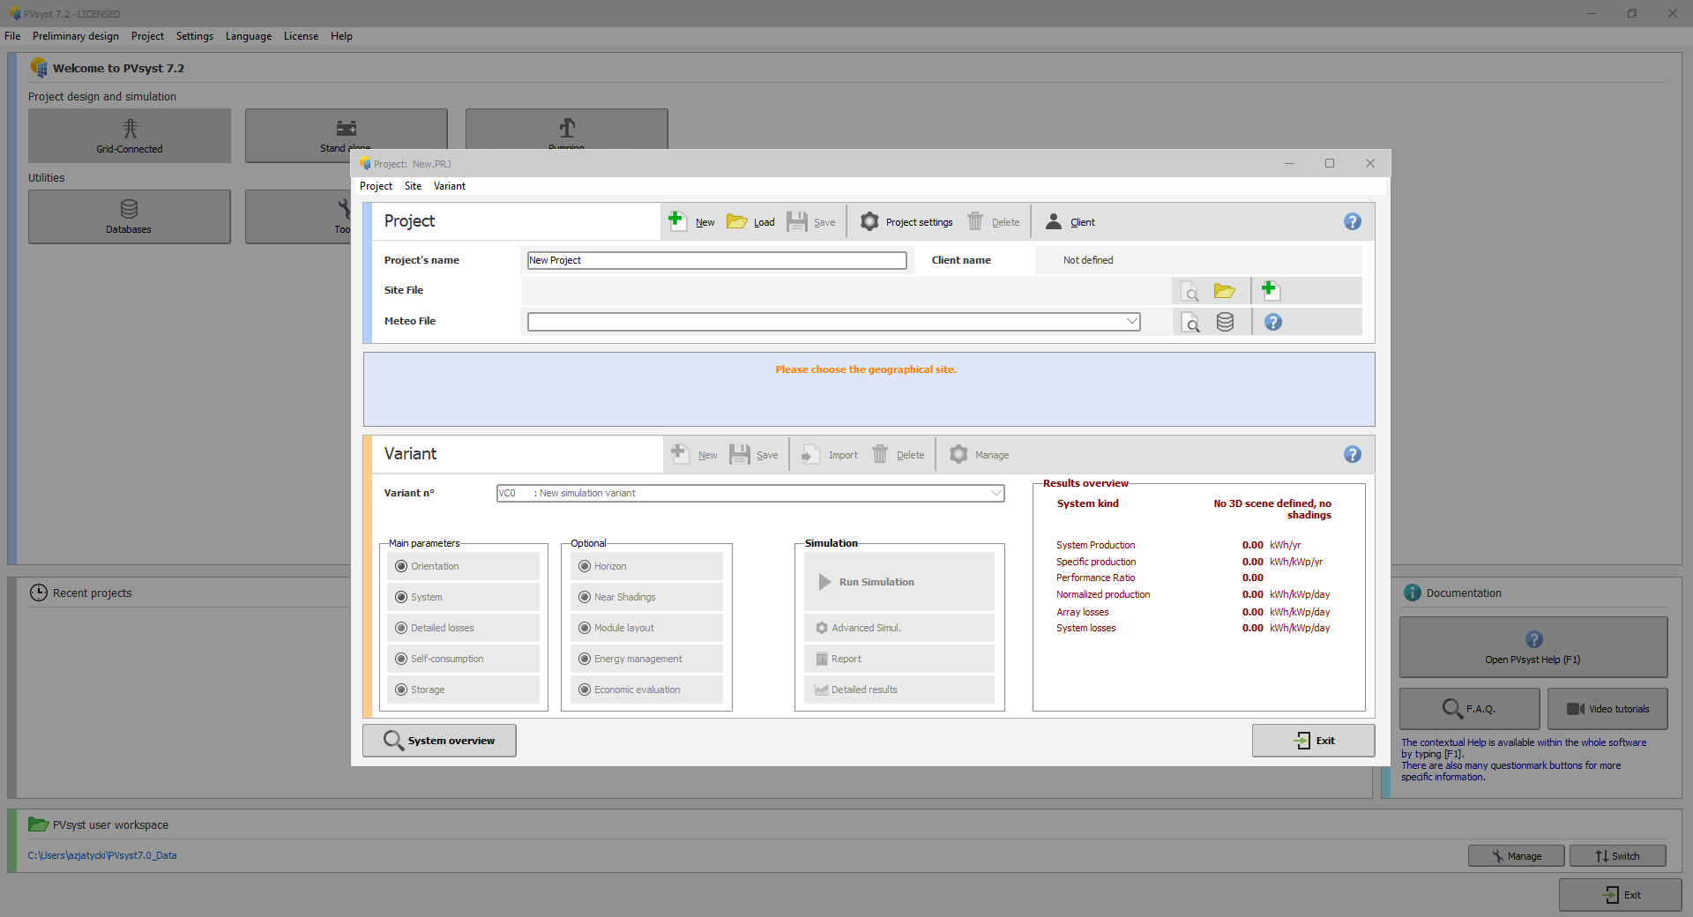
Task: Open the Preliminary design menu
Action: (76, 36)
